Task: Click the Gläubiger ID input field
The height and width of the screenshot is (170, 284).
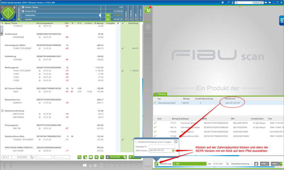Action: (x=162, y=146)
